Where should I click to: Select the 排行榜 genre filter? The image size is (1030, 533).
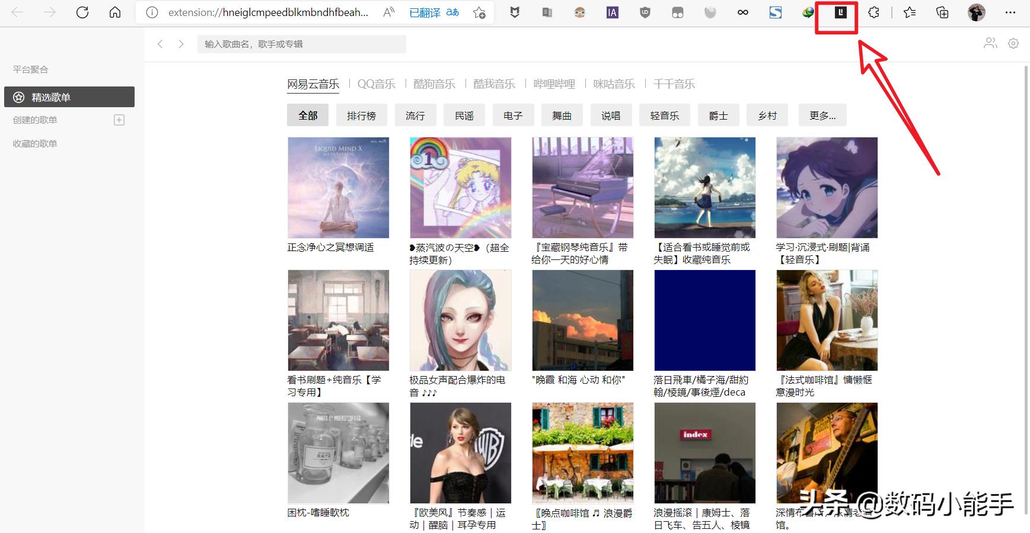tap(362, 115)
